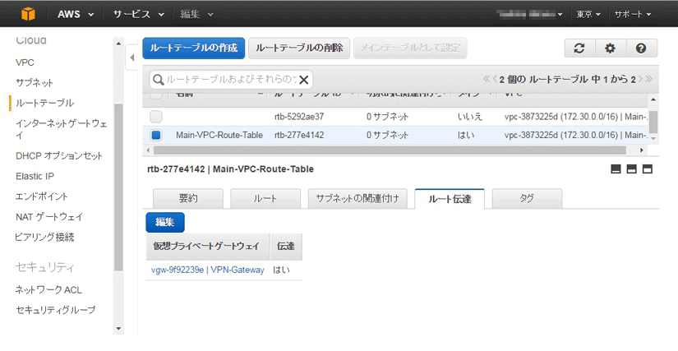
Task: Click the help question mark icon
Action: pos(641,48)
